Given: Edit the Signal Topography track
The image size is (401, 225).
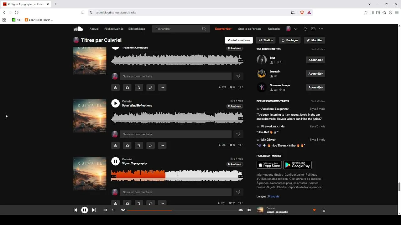Looking at the screenshot, I should coord(151,203).
